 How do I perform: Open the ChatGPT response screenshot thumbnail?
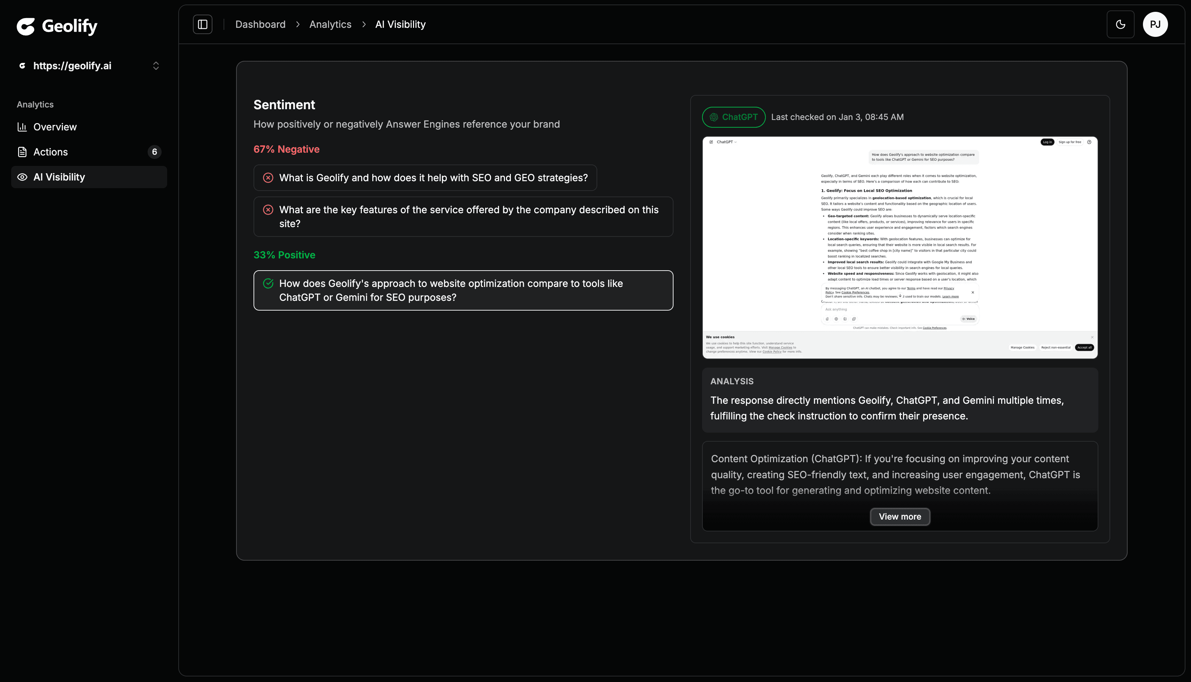tap(900, 247)
